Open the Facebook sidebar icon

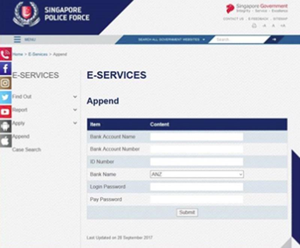[x=6, y=68]
